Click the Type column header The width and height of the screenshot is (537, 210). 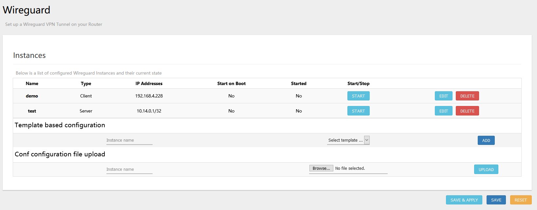click(86, 83)
